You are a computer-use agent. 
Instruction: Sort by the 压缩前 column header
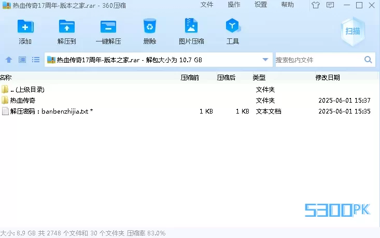190,78
